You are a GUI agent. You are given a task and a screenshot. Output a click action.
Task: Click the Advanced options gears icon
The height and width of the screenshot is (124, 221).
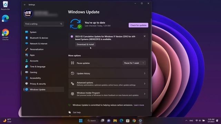73,84
